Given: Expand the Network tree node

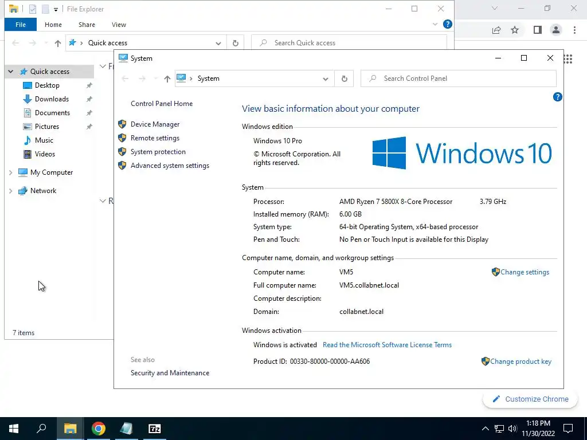Looking at the screenshot, I should (10, 191).
